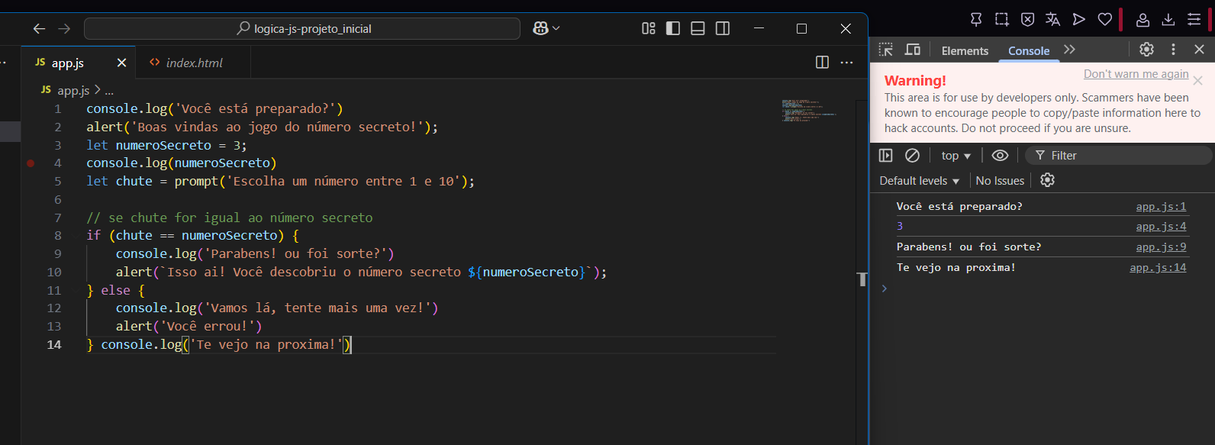
Task: Open the Customize Layout icon in VS Code
Action: 649,28
